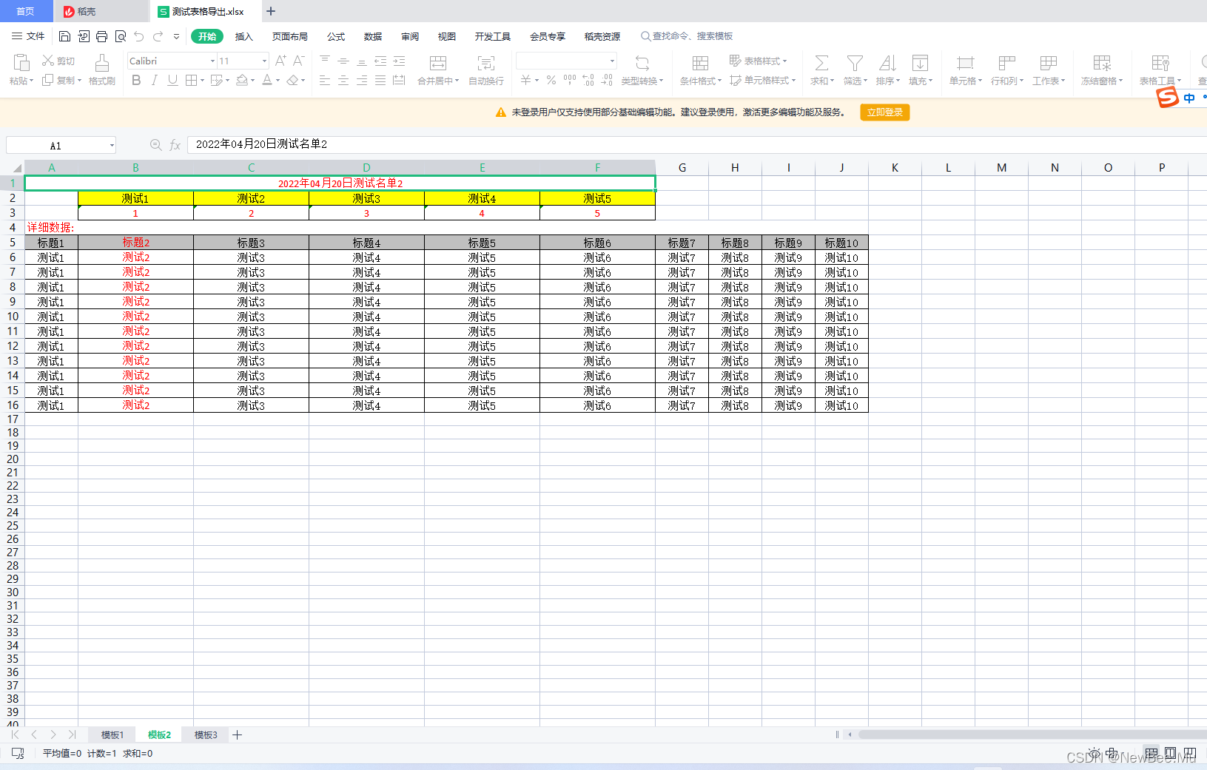Click the Print icon in quick access toolbar
Image resolution: width=1207 pixels, height=770 pixels.
click(101, 36)
